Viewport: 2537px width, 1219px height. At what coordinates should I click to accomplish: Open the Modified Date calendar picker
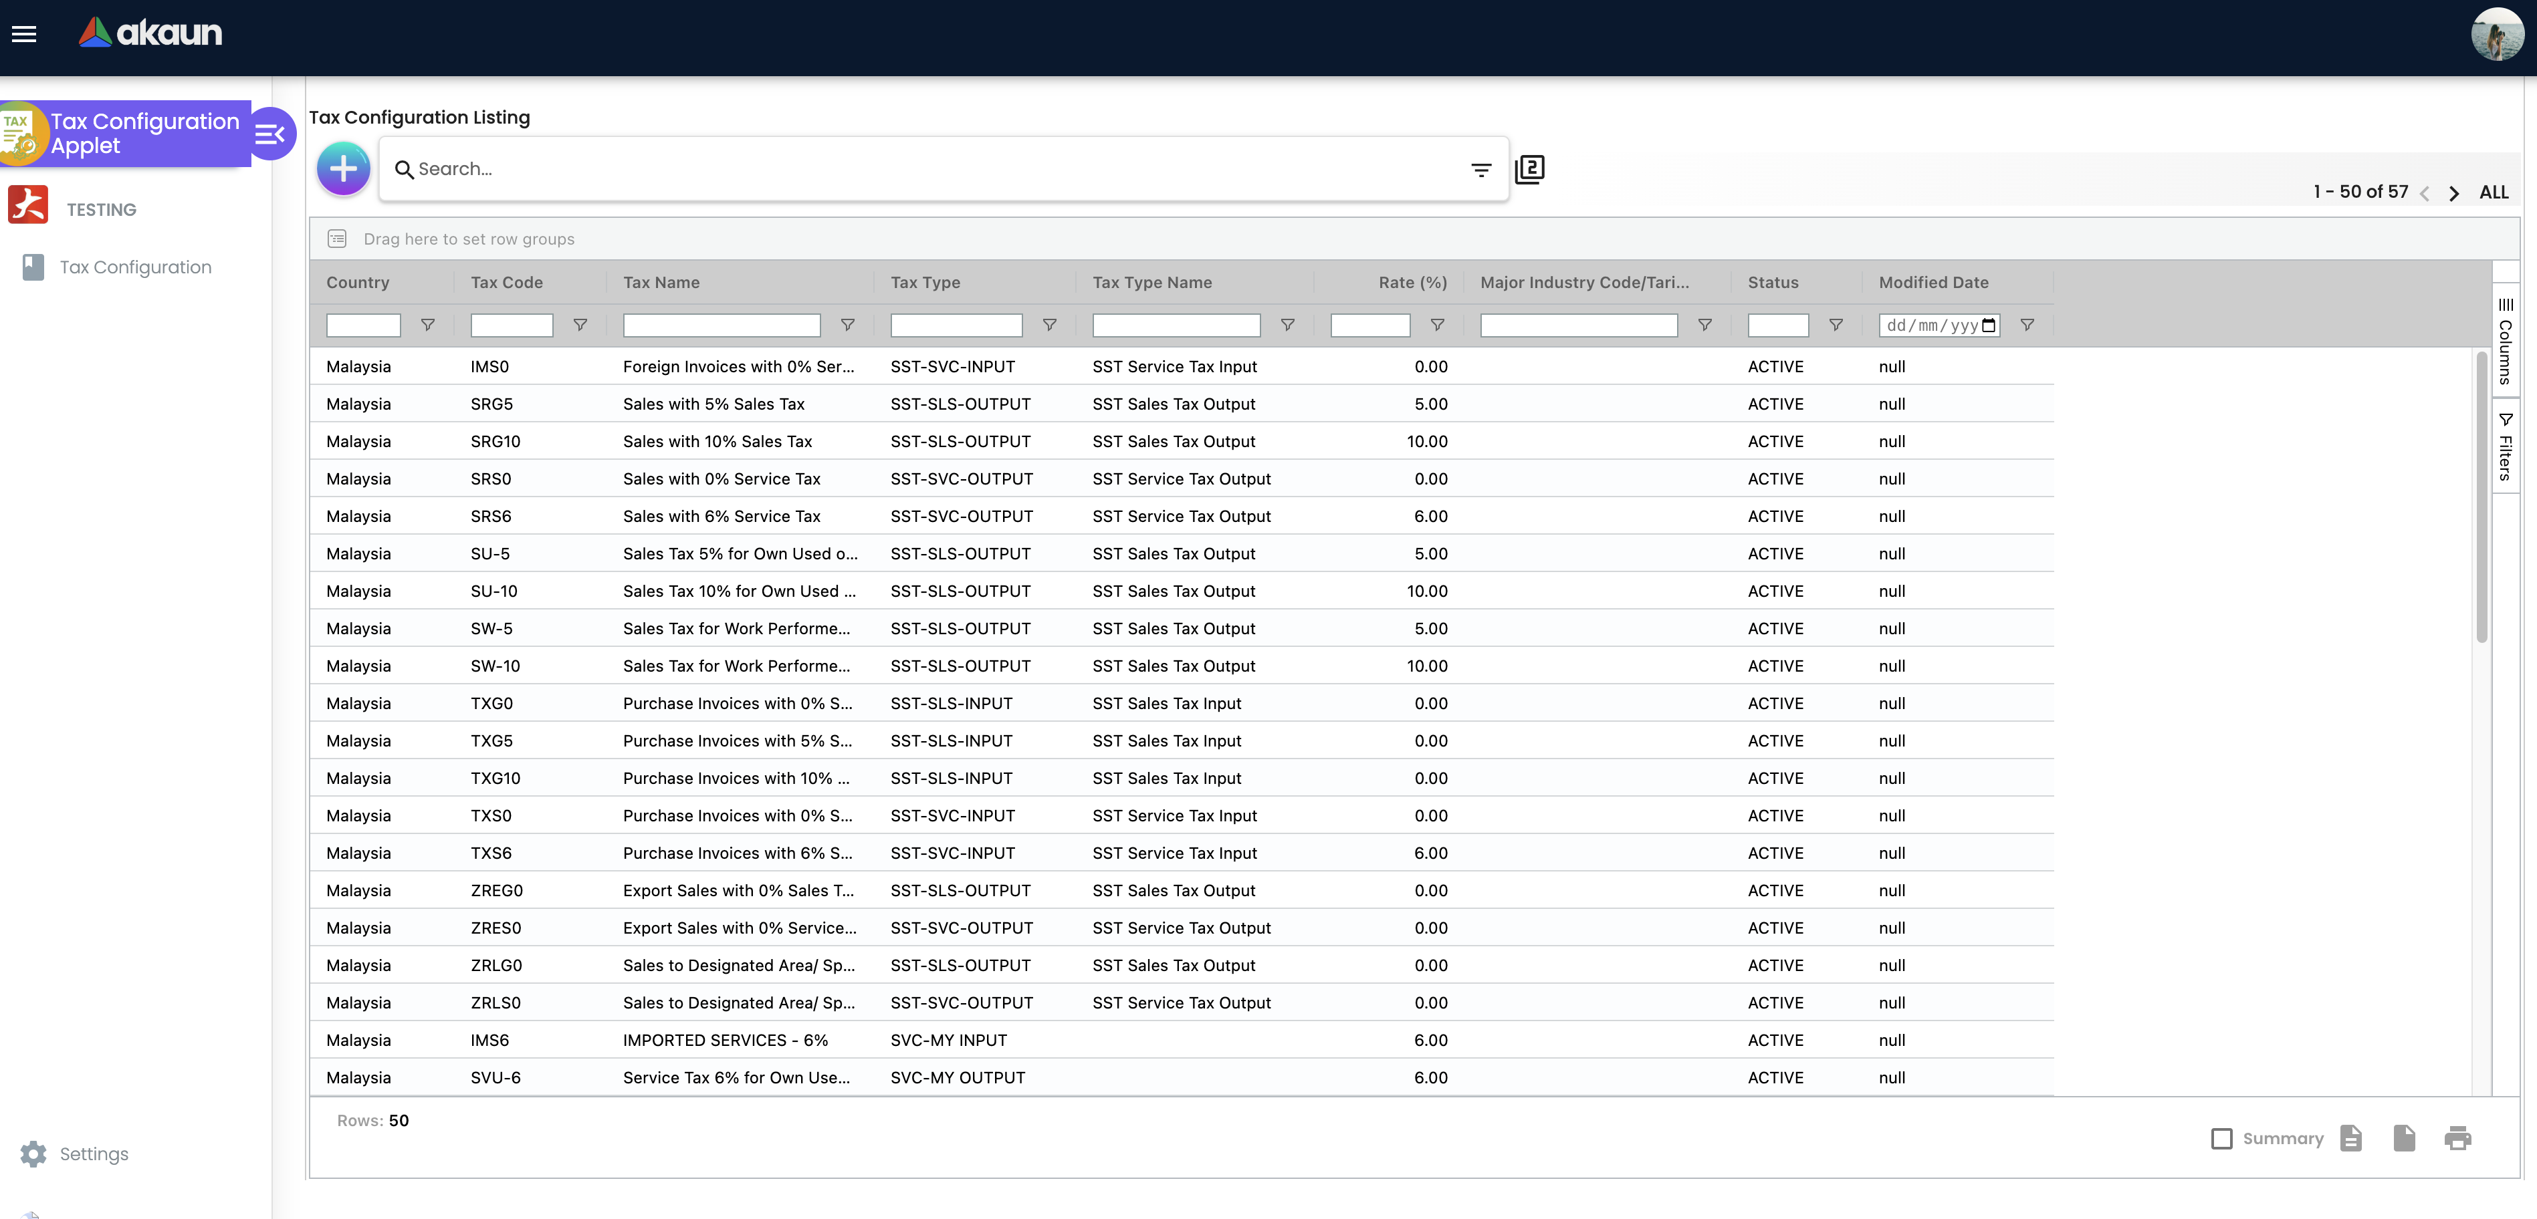1989,325
